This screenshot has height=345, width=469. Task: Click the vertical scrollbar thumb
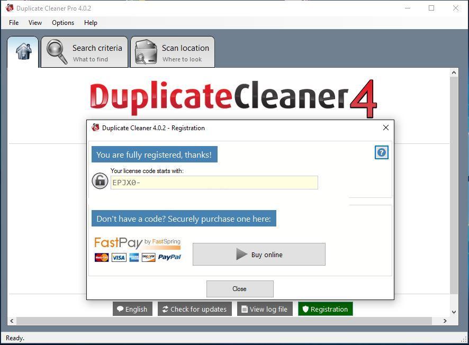(x=454, y=185)
